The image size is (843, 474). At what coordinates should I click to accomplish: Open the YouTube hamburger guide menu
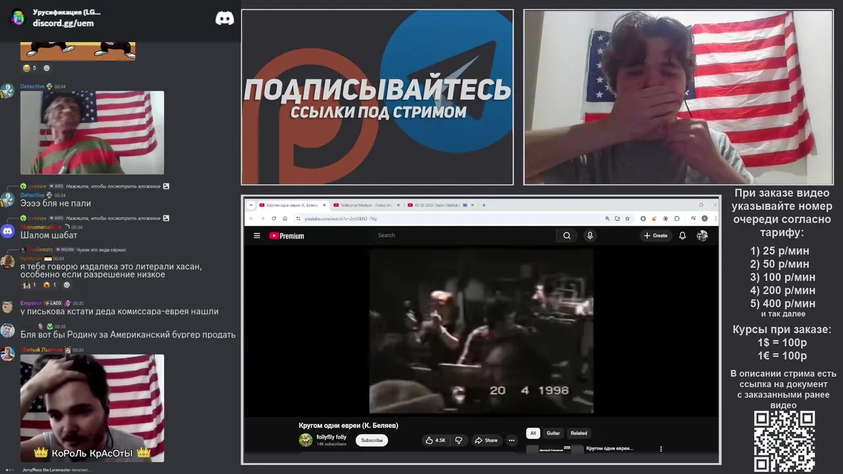257,236
